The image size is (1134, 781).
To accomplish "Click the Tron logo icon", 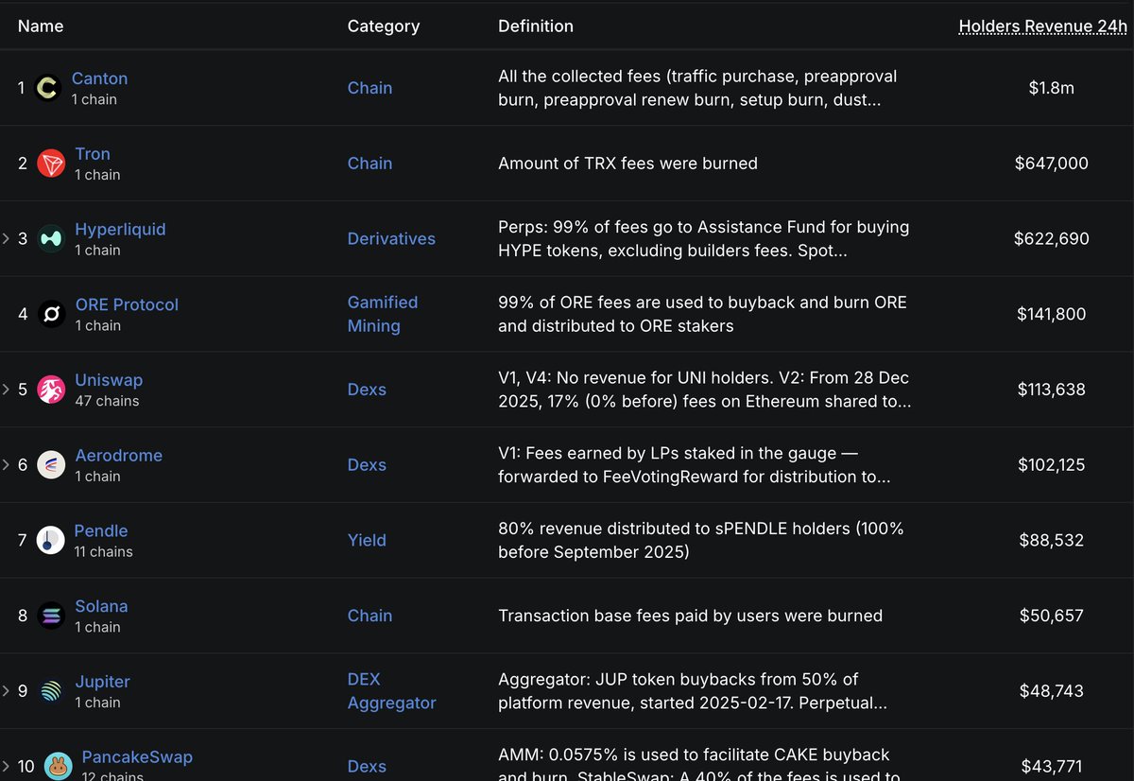I will coord(51,164).
